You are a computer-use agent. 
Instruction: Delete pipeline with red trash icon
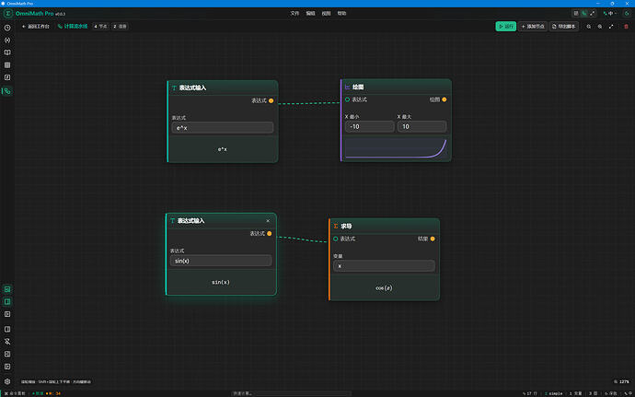(x=626, y=27)
